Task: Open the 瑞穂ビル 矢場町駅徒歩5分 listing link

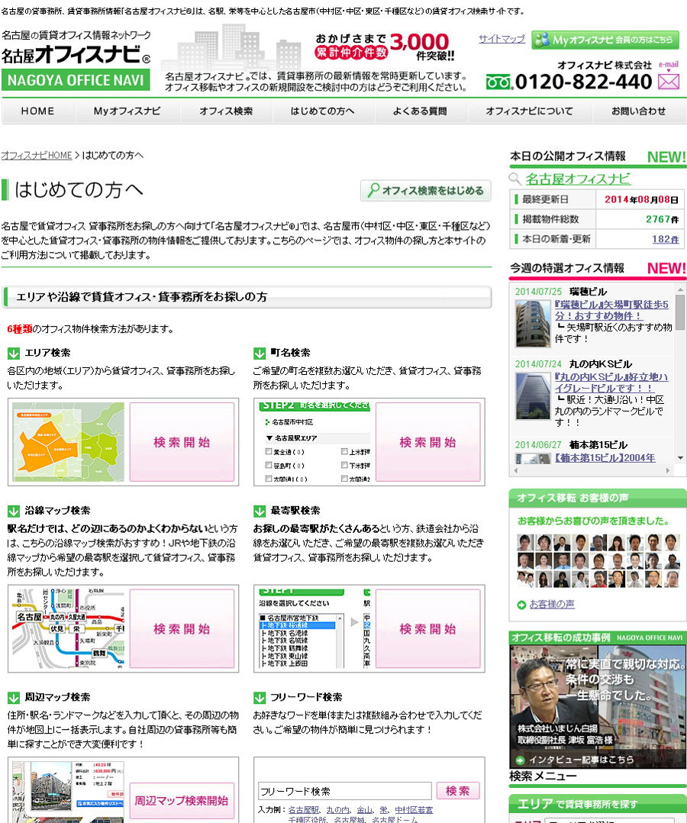Action: click(611, 310)
